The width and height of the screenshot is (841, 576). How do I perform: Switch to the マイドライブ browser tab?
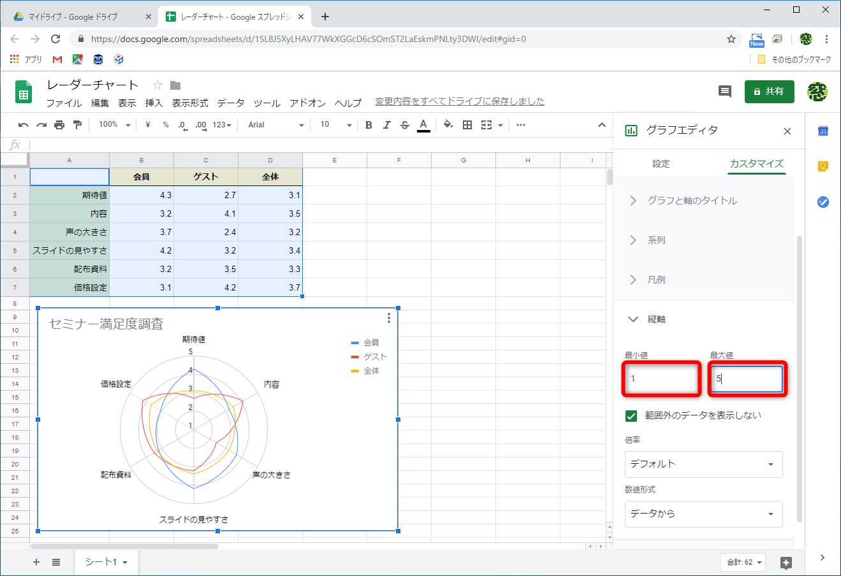(78, 17)
